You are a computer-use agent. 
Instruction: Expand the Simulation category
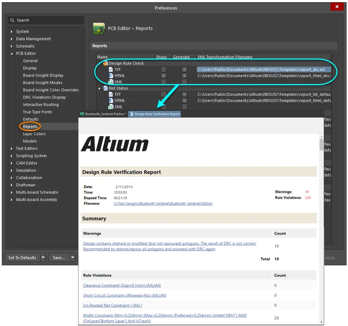[x=12, y=170]
